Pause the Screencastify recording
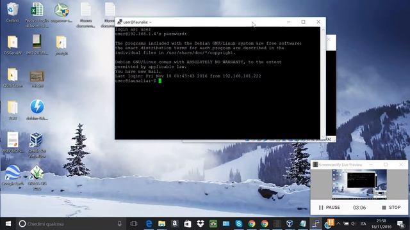Image resolution: width=410 pixels, height=230 pixels. click(329, 208)
